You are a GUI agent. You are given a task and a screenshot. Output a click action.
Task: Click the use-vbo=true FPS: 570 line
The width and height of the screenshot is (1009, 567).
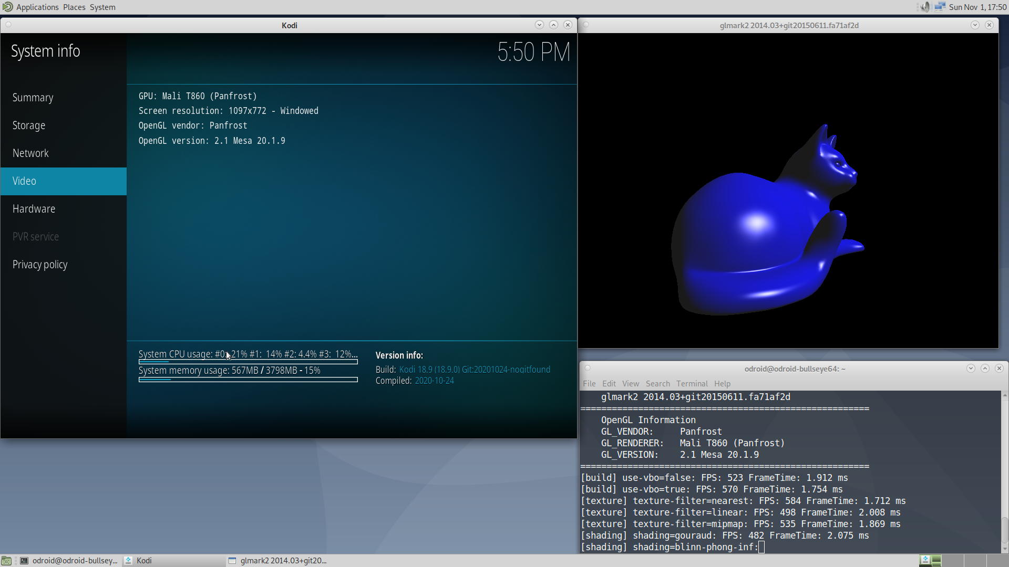pyautogui.click(x=711, y=489)
